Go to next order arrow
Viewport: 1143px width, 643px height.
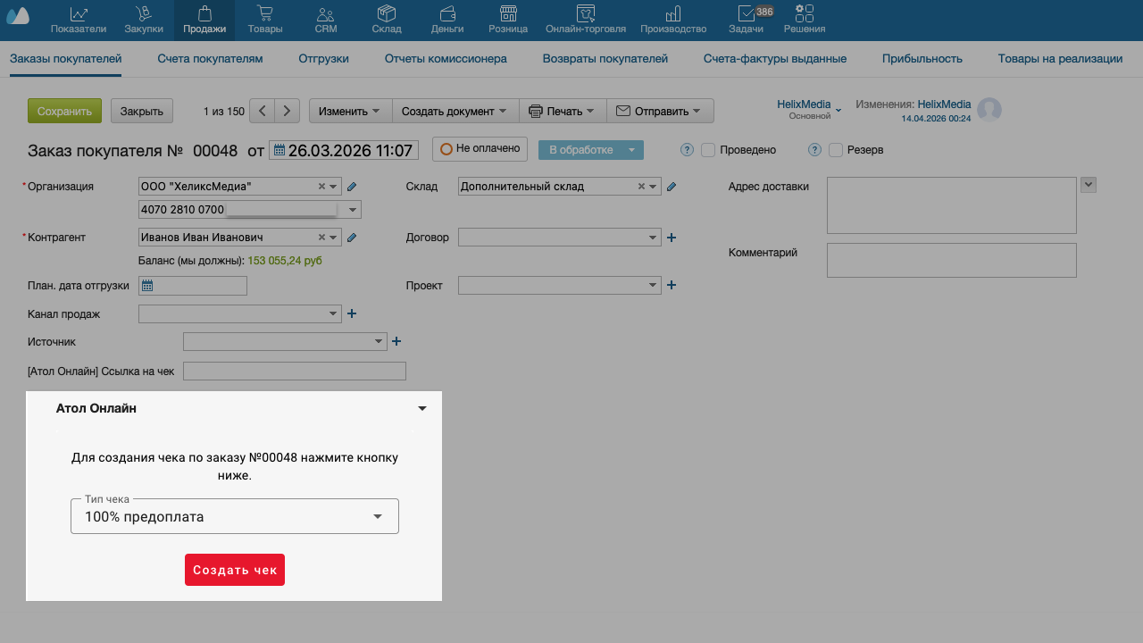tap(287, 111)
